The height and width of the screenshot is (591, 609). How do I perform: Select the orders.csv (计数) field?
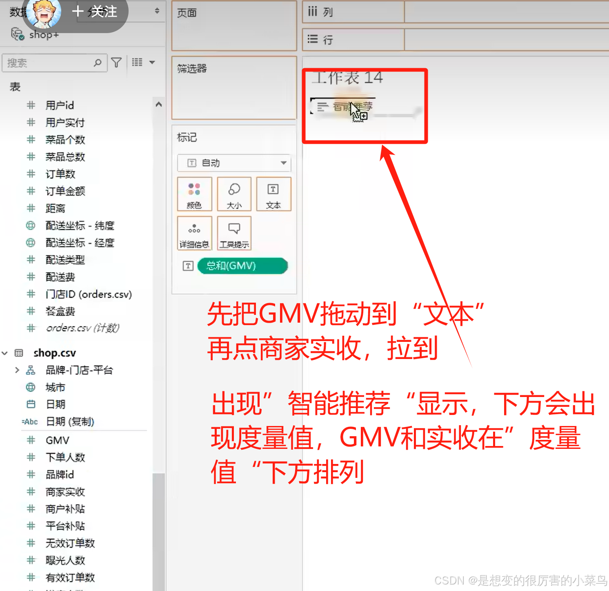click(82, 328)
